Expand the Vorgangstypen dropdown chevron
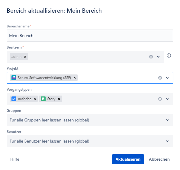Viewport: 180px width, 170px height. 167,99
